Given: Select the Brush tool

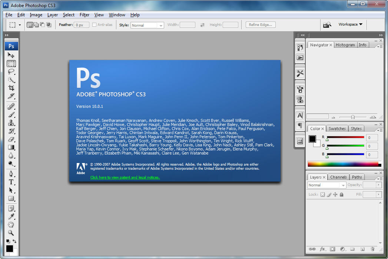Looking at the screenshot, I should click(x=11, y=115).
